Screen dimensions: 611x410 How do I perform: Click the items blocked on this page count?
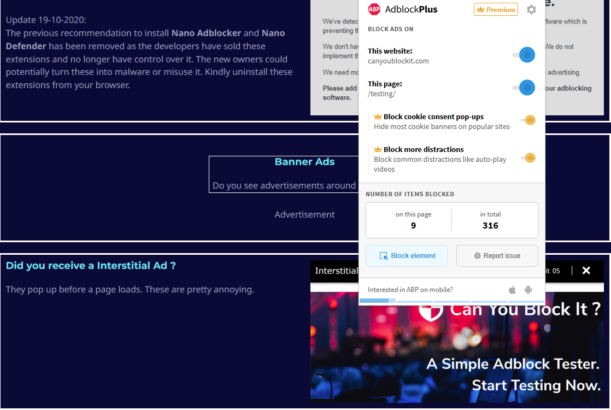tap(413, 225)
